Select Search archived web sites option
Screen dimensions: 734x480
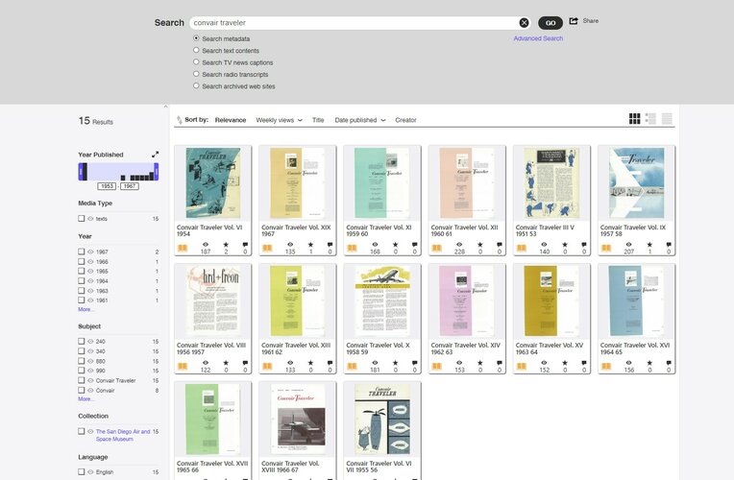196,85
